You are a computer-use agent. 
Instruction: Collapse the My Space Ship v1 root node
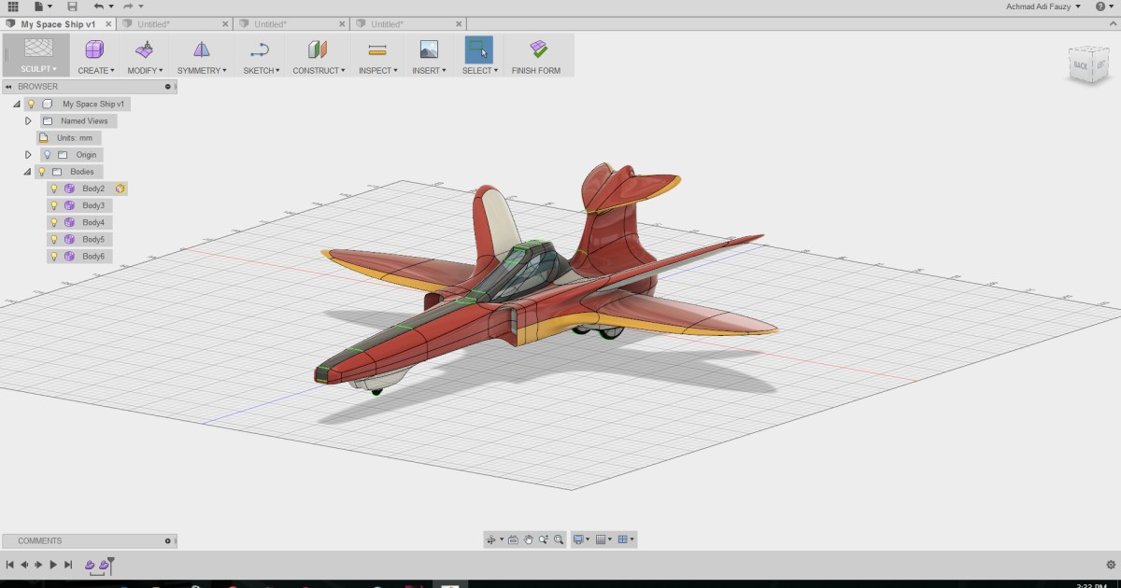click(x=17, y=104)
